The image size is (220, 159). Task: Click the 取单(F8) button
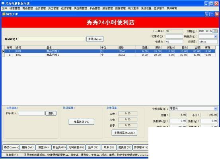click(x=109, y=147)
